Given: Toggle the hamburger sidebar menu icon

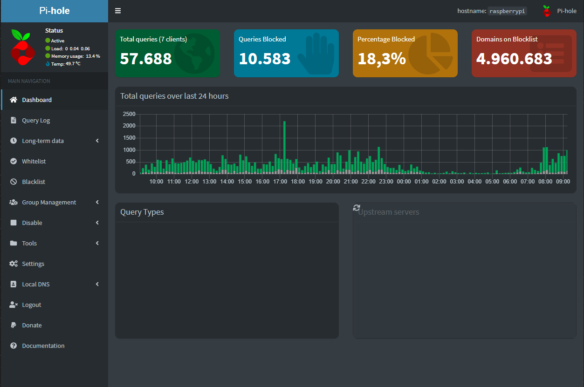Looking at the screenshot, I should click(118, 11).
